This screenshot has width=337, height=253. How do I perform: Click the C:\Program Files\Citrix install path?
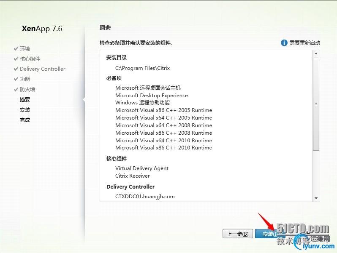coord(142,68)
